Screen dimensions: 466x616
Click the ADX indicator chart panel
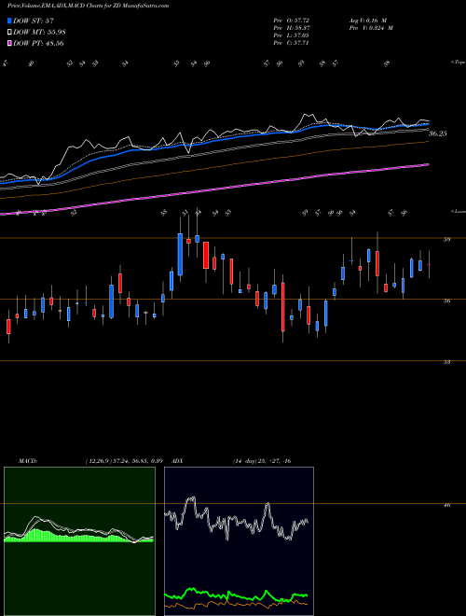(x=239, y=541)
